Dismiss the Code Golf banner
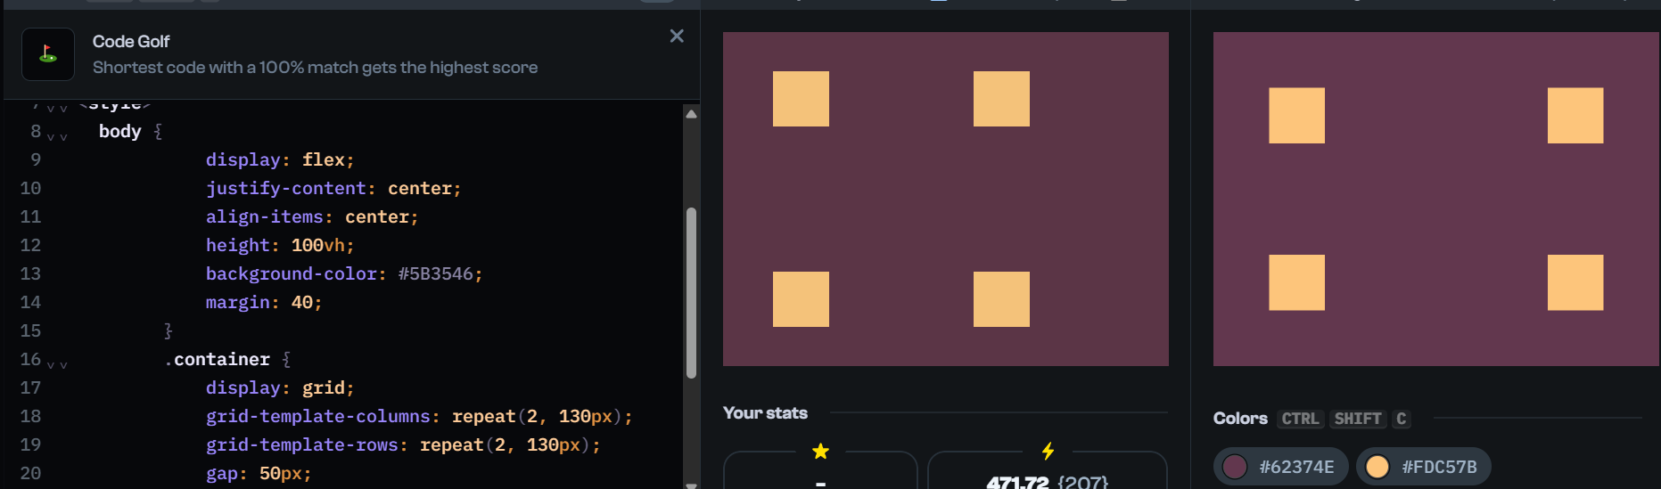Image resolution: width=1661 pixels, height=489 pixels. 677,36
